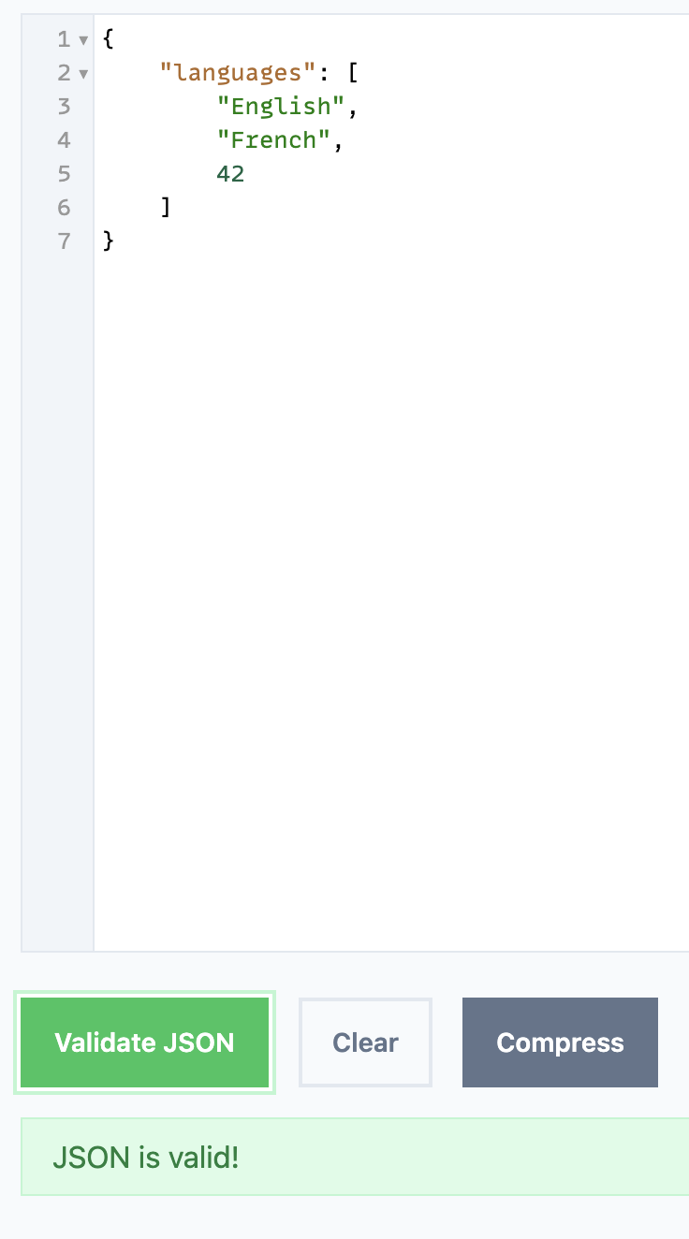
Task: Place cursor on the number 42
Action: tap(230, 174)
